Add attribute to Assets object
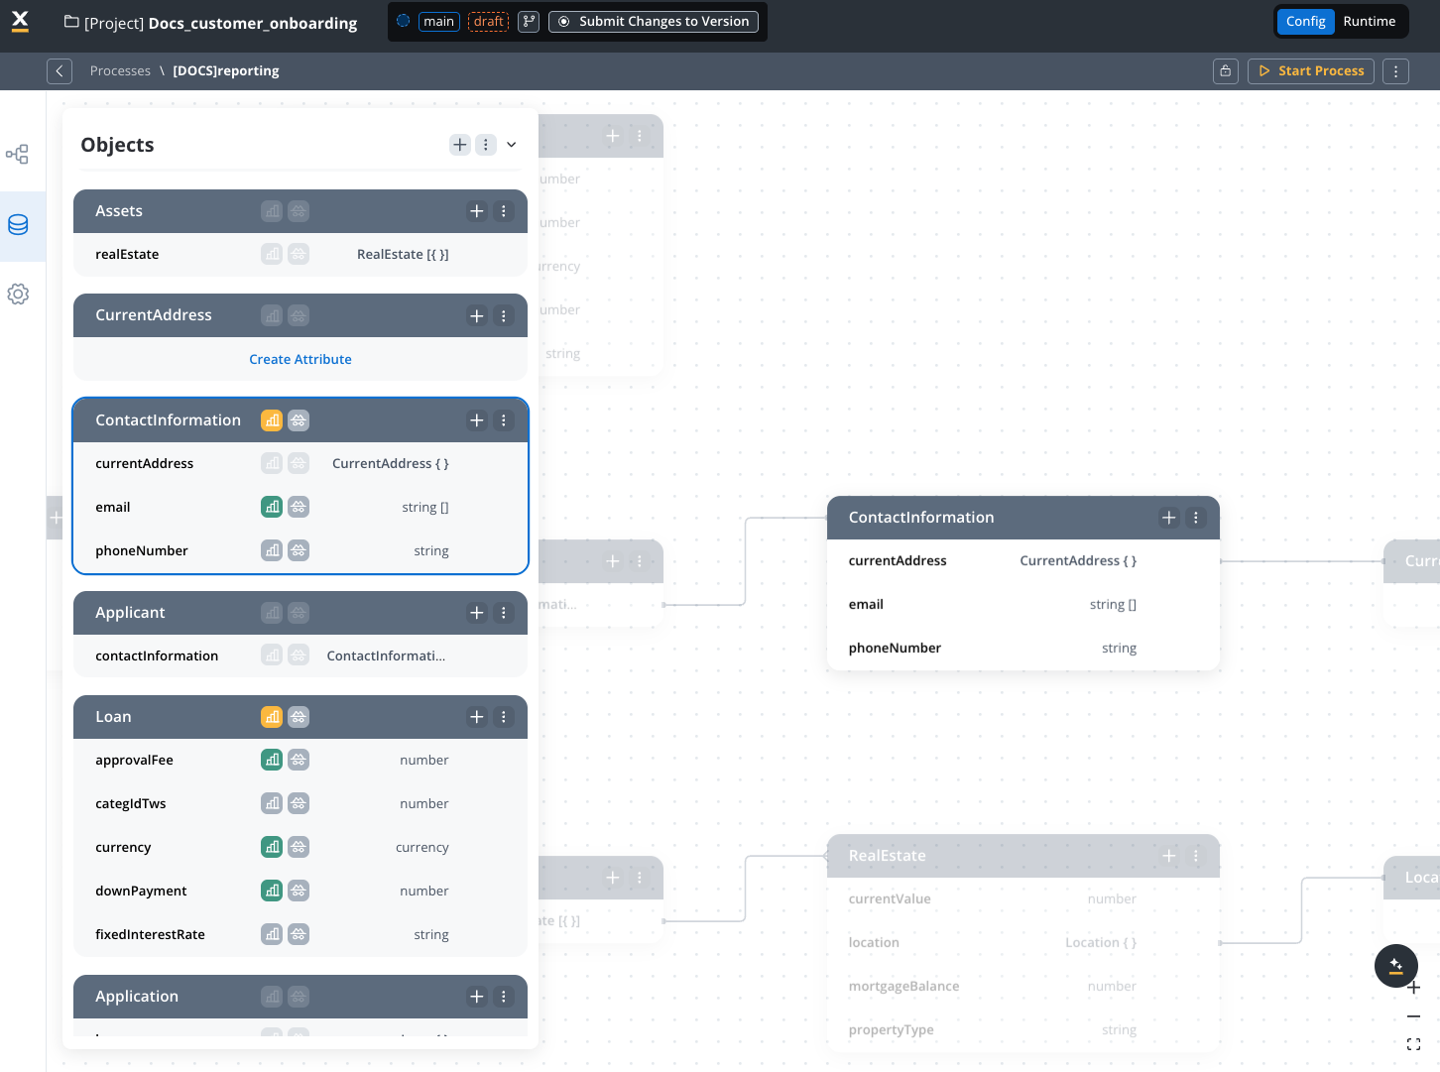Screen dimensions: 1440x1072 pos(477,211)
